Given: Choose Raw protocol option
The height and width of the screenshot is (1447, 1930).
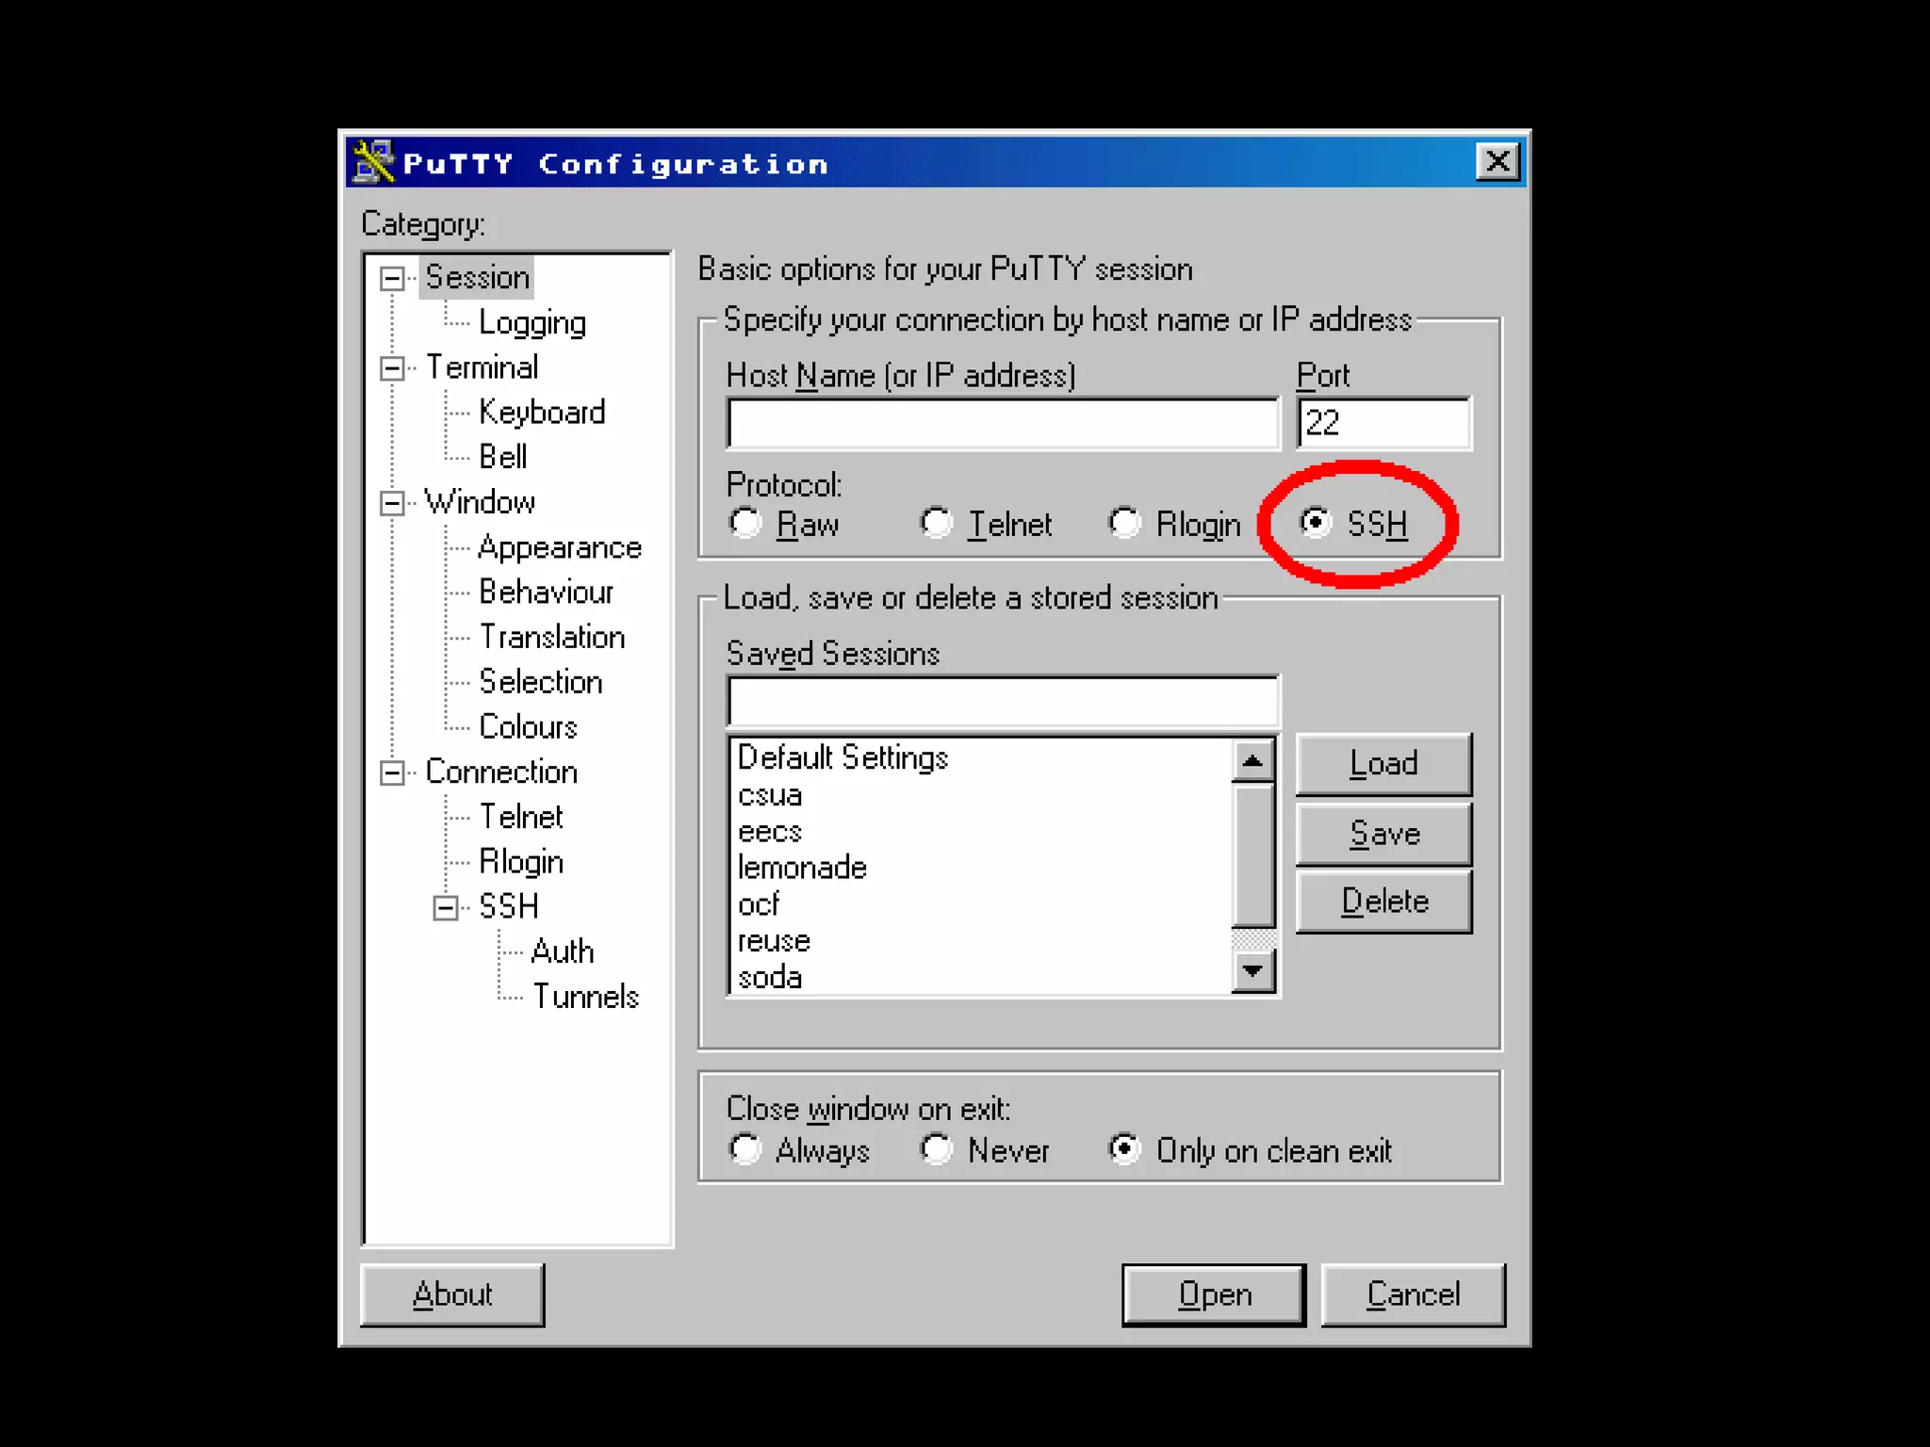Looking at the screenshot, I should point(745,522).
